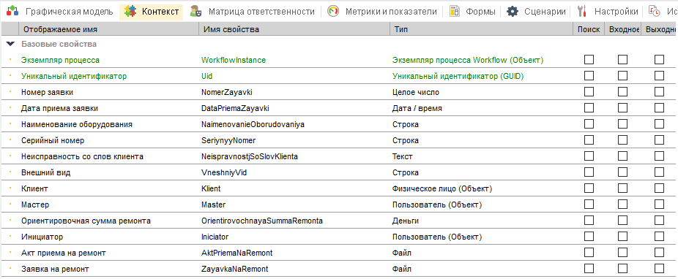Click the Внешний вид display name
The width and height of the screenshot is (678, 279).
(x=46, y=172)
